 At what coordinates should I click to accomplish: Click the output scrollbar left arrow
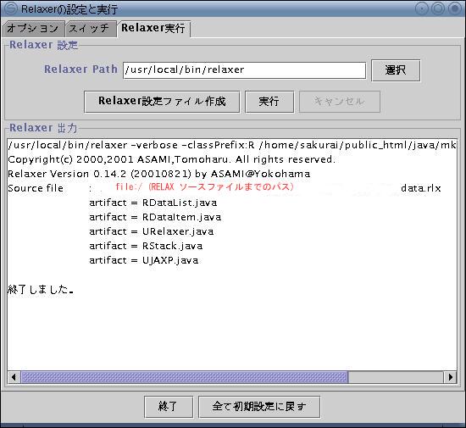[x=14, y=377]
